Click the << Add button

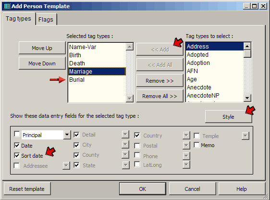pos(160,50)
